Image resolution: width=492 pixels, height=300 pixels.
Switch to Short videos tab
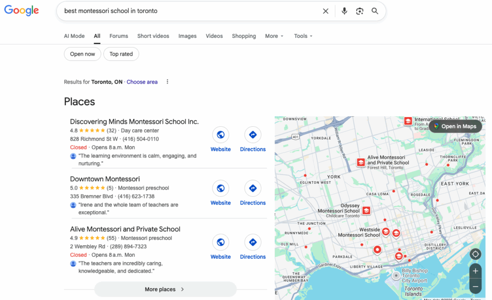[x=153, y=36]
